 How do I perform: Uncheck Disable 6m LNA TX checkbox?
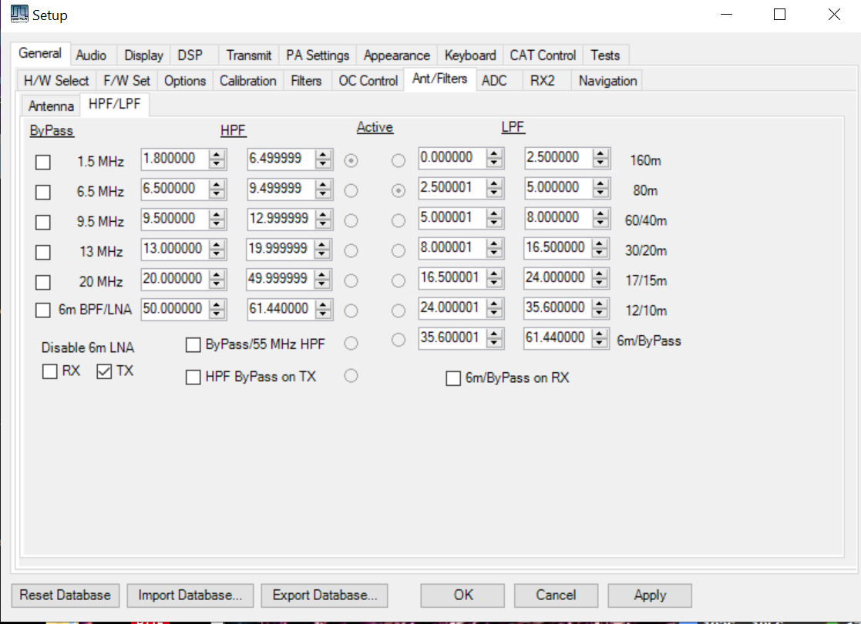(104, 372)
